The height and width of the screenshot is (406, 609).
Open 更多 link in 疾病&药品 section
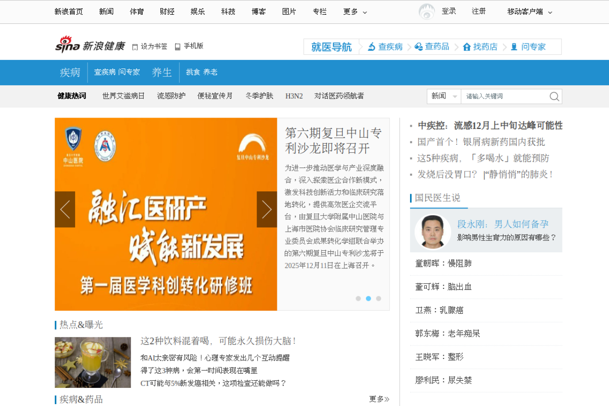click(379, 399)
